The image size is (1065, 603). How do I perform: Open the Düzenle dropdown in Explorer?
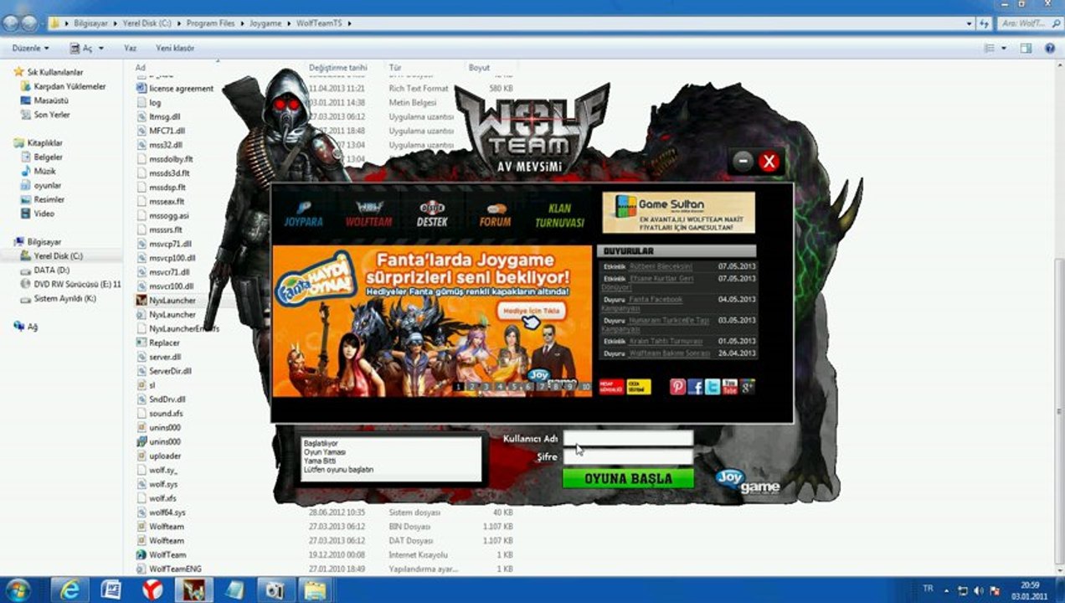(x=30, y=49)
